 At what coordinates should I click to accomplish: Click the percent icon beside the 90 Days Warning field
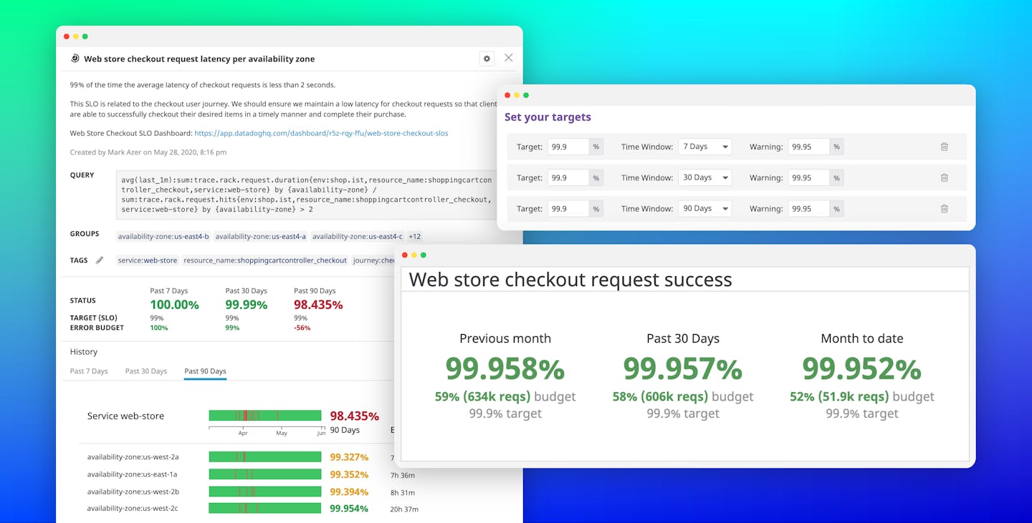coord(836,208)
